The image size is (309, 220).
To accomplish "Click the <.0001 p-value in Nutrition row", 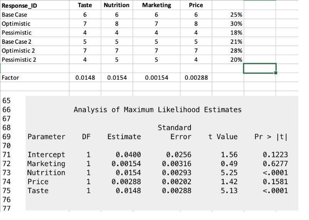I will point(275,173).
